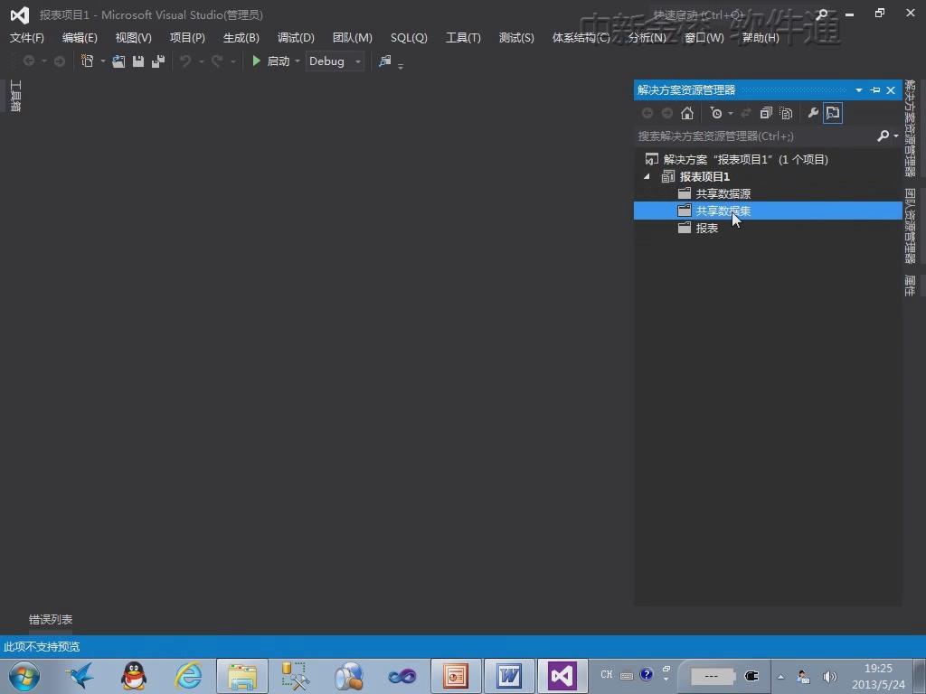Close the Solution Explorer panel

point(891,90)
